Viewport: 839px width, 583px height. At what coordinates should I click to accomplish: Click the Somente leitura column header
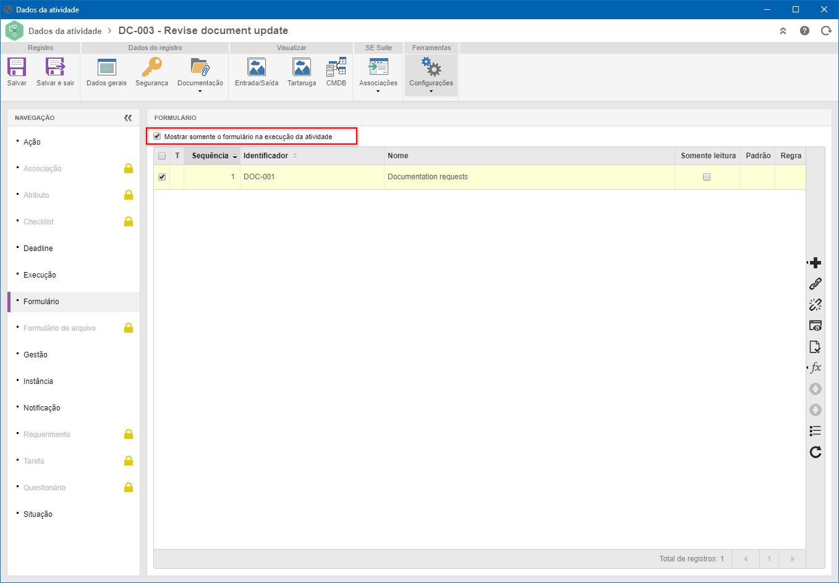pos(708,156)
